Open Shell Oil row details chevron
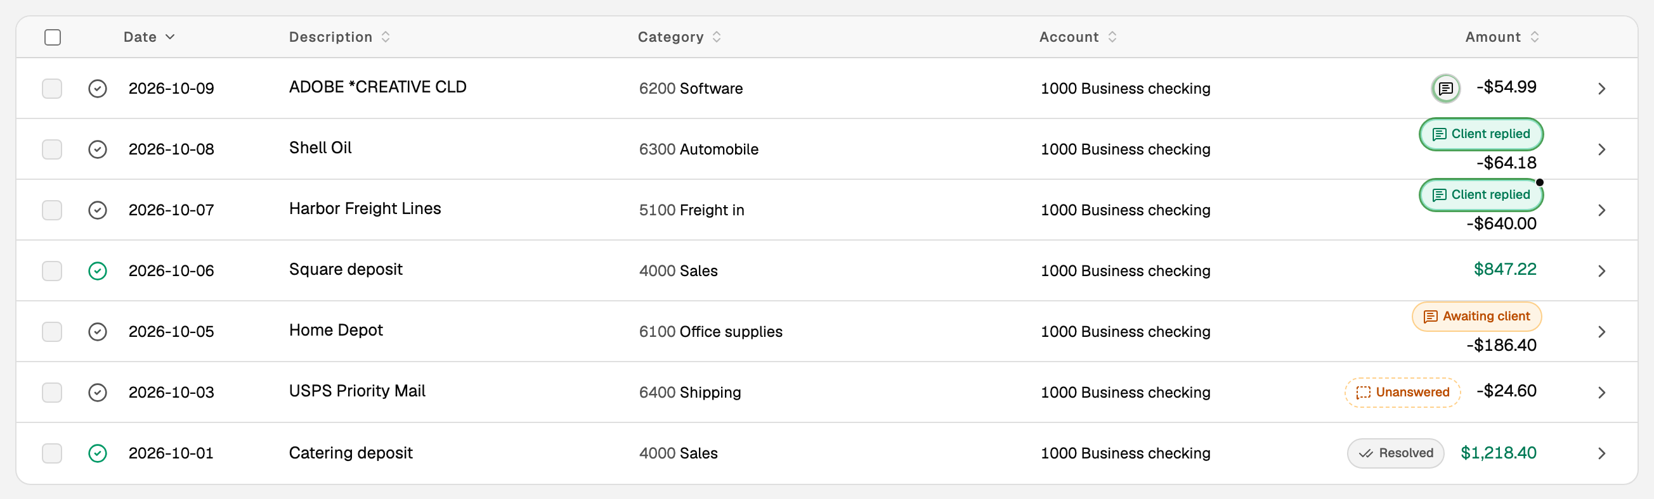The width and height of the screenshot is (1654, 499). 1601,149
